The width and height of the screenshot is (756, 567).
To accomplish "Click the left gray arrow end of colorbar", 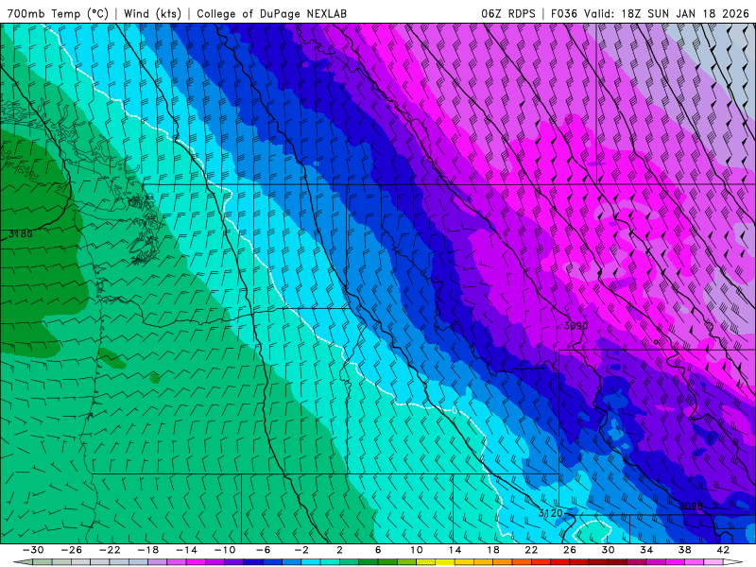I will (x=23, y=562).
